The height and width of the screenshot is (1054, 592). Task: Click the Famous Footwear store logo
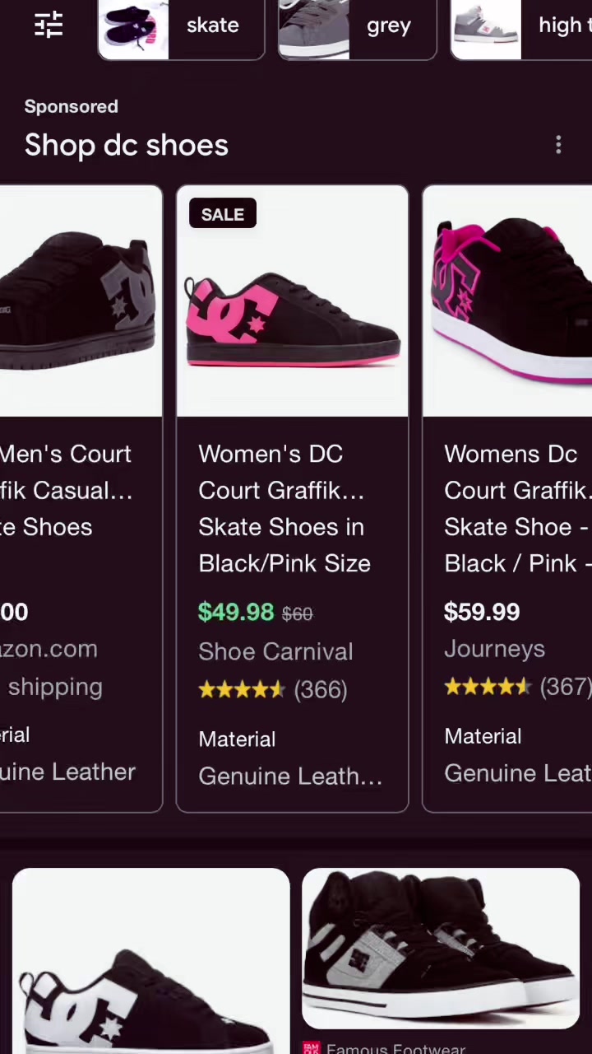311,1048
